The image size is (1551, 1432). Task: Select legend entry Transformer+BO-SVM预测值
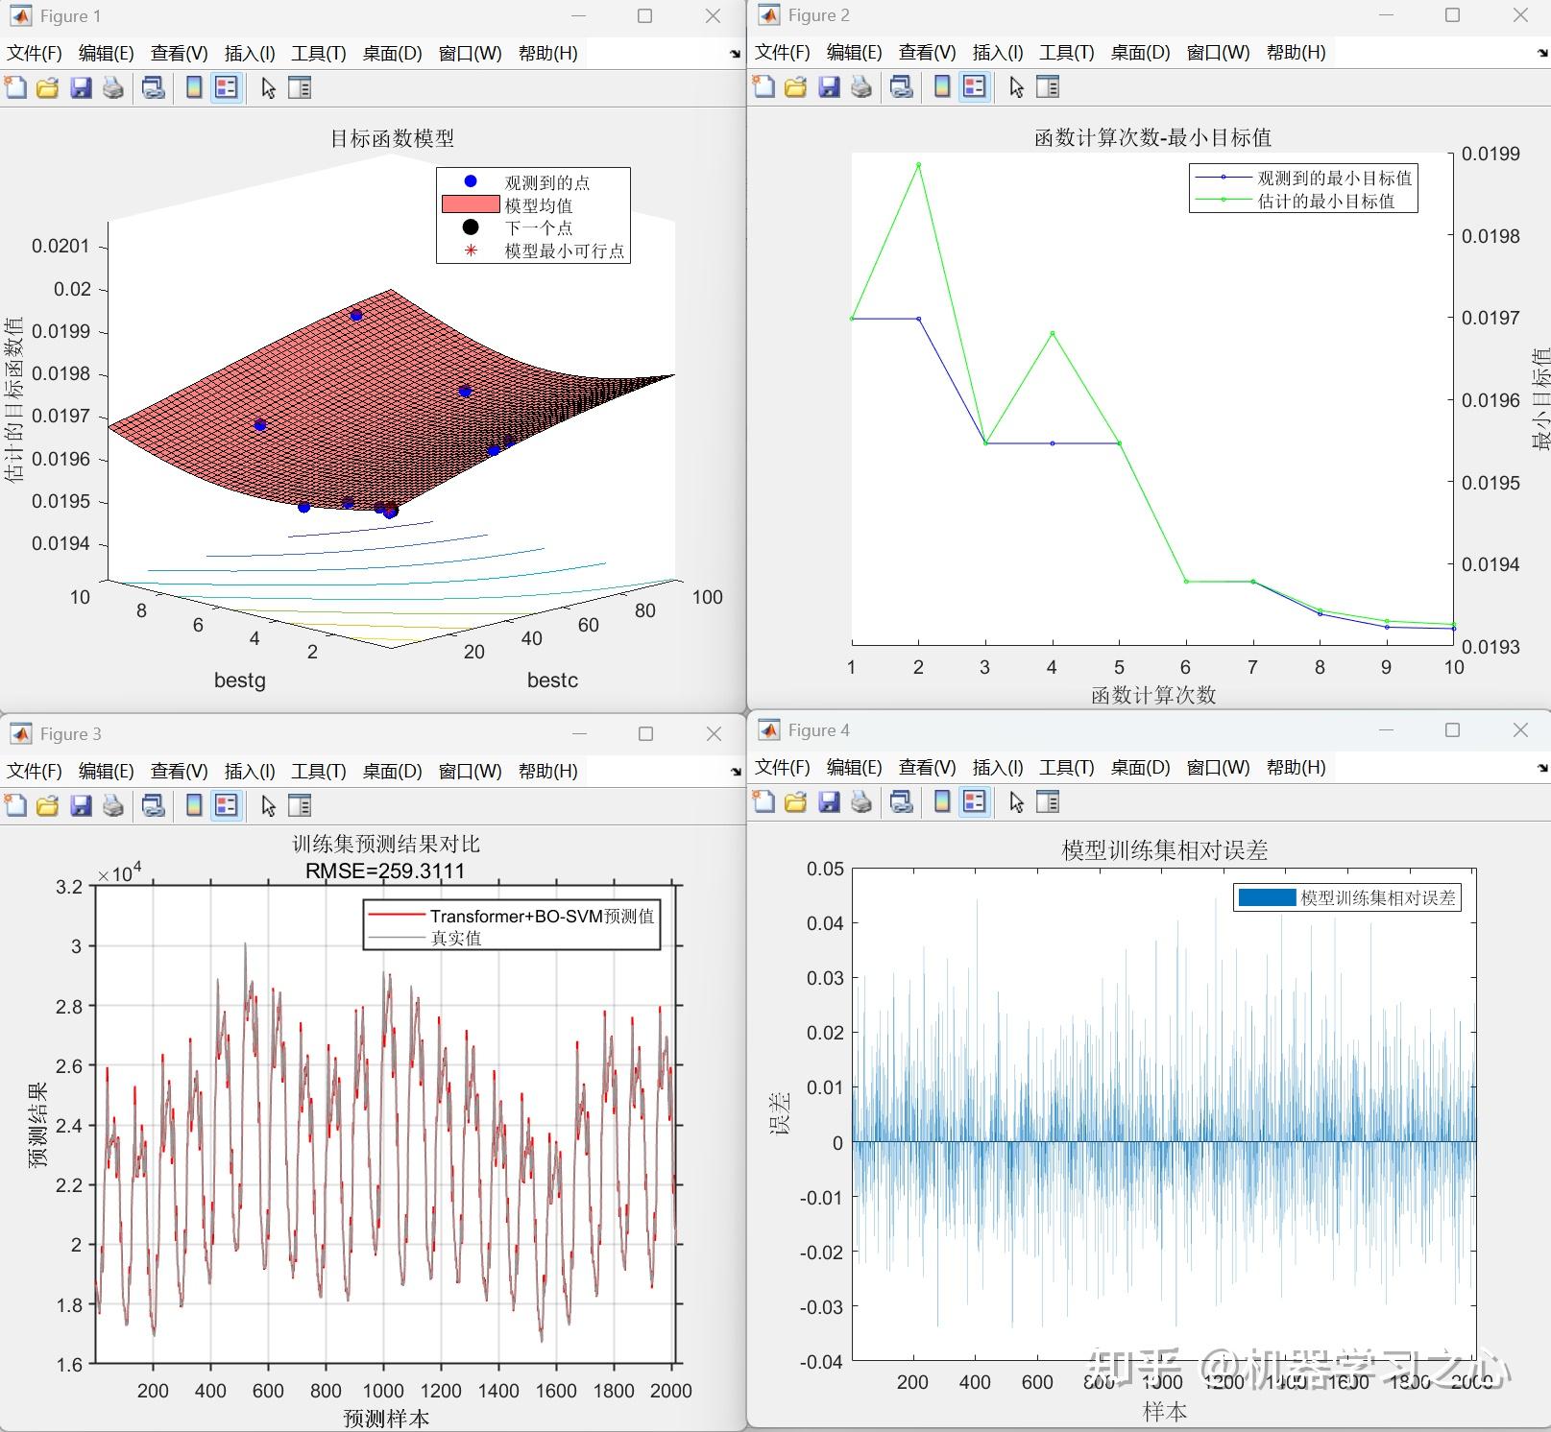point(543,915)
